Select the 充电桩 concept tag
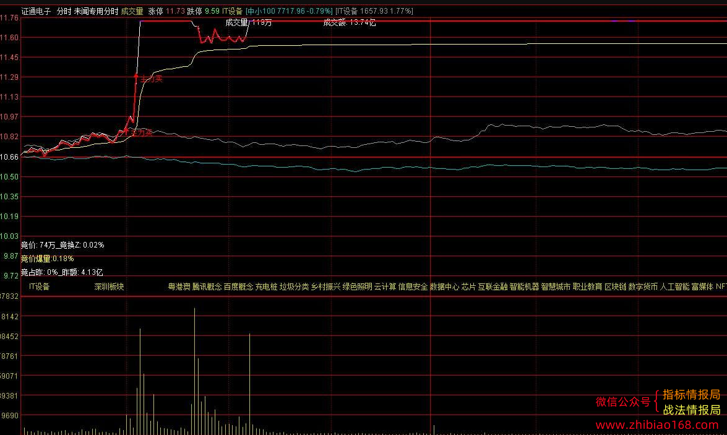Image resolution: width=727 pixels, height=435 pixels. 266,286
